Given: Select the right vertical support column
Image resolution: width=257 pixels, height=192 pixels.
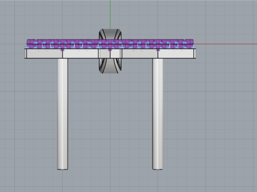Looking at the screenshot, I should (157, 114).
